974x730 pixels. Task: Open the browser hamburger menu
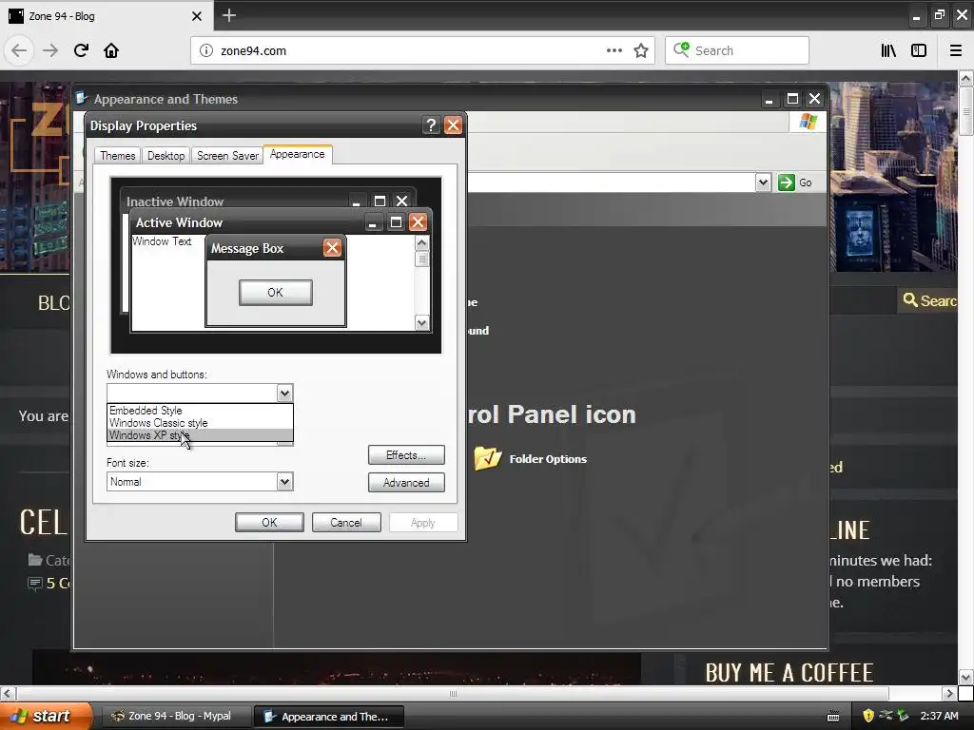click(956, 50)
